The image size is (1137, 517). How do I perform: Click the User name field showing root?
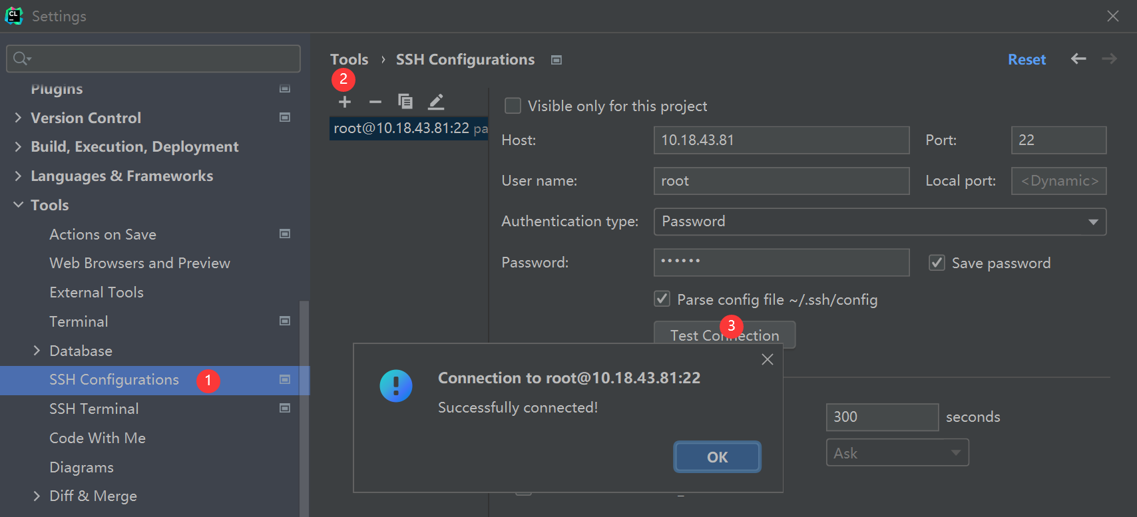[782, 181]
